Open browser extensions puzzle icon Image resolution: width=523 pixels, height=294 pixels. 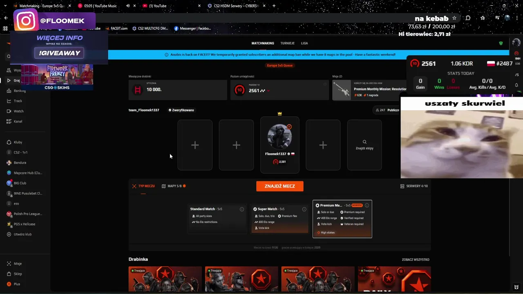click(468, 18)
